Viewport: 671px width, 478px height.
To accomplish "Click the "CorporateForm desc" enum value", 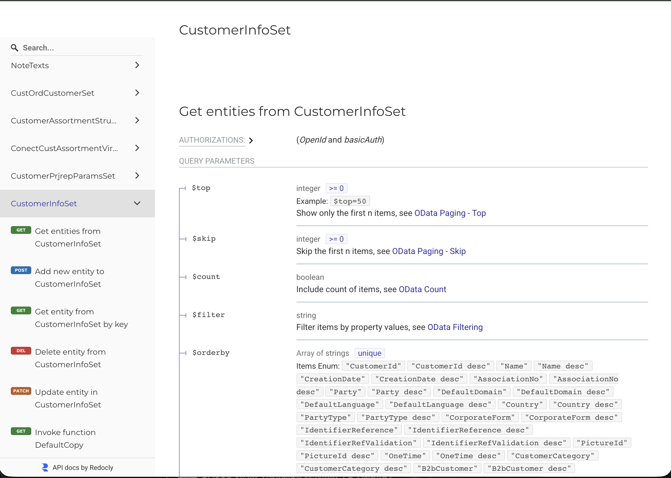I will [571, 417].
